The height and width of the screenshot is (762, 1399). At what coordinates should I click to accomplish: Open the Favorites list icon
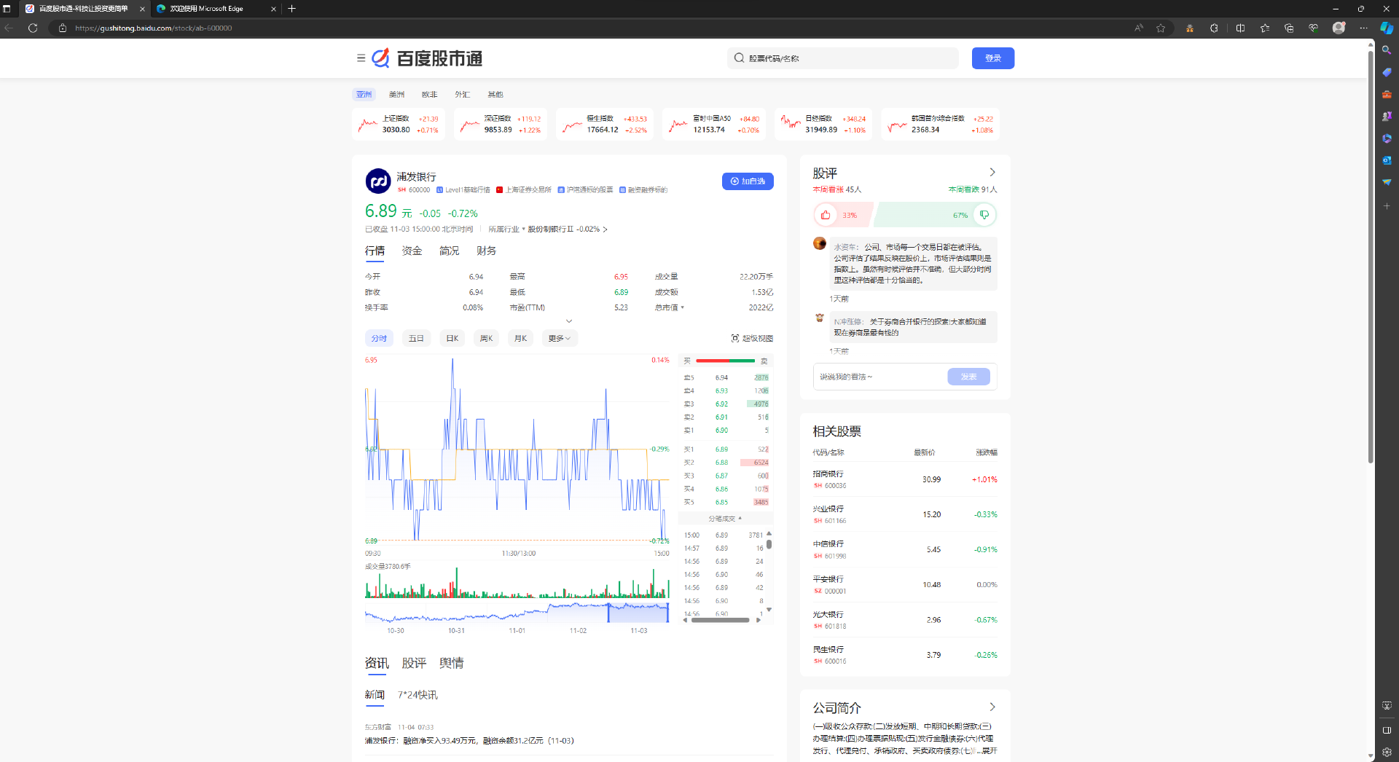pyautogui.click(x=1265, y=28)
